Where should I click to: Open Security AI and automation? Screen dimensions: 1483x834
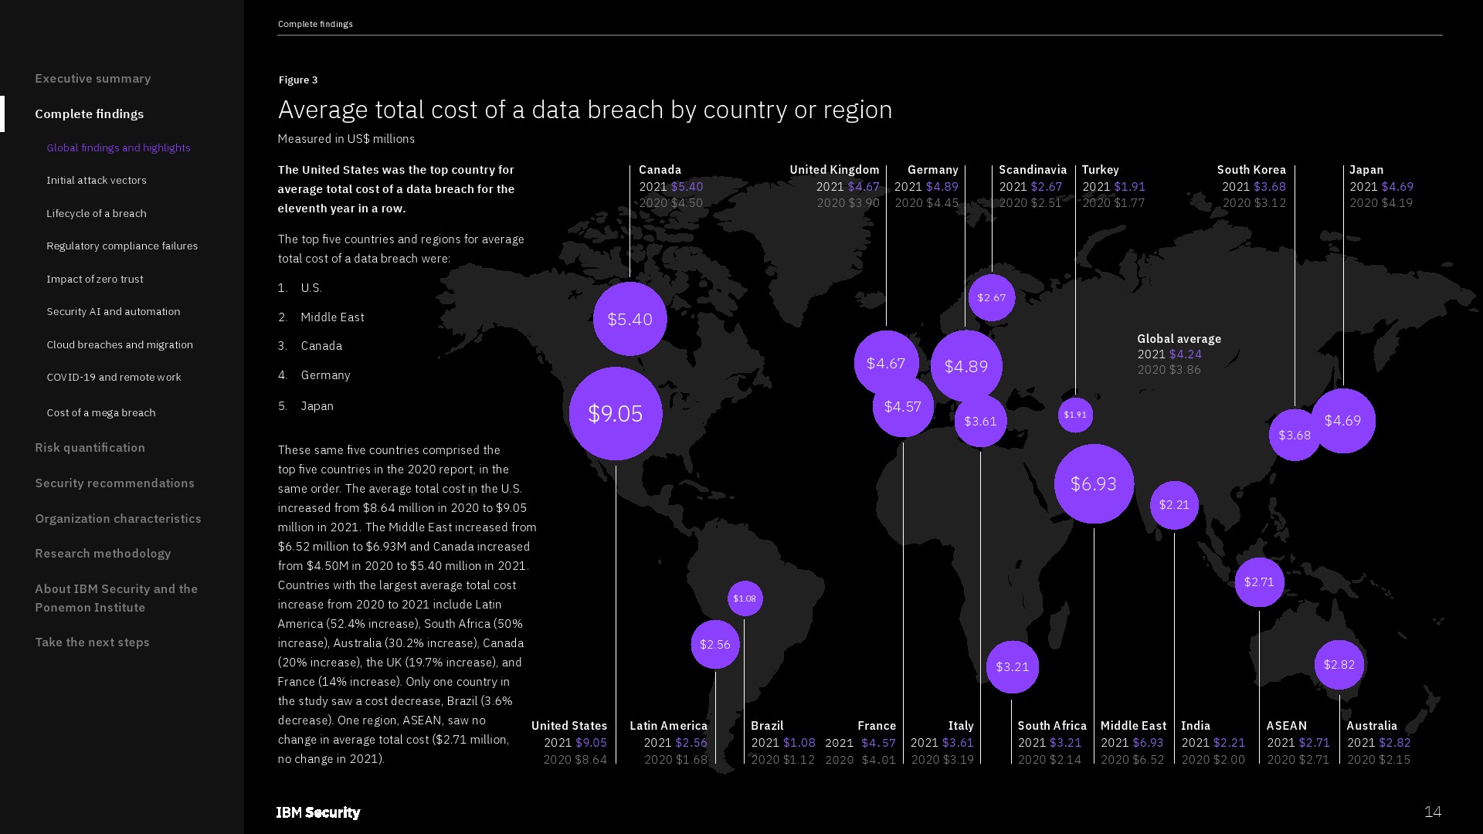tap(114, 311)
